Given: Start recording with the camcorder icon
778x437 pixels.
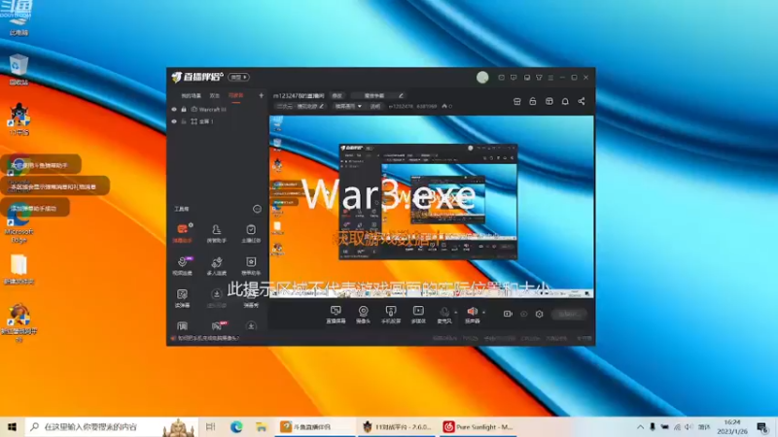Looking at the screenshot, I should point(508,314).
